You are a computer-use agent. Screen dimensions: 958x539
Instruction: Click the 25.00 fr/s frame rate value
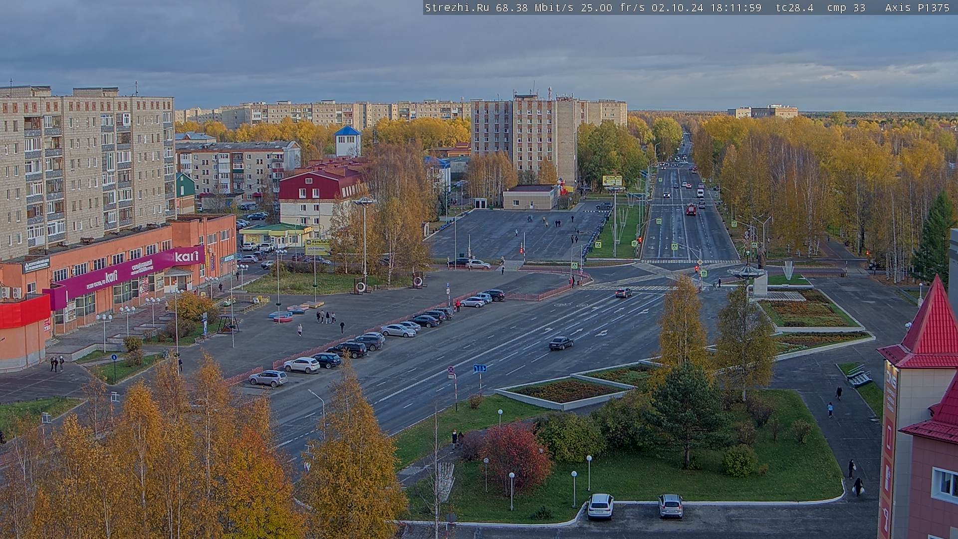pyautogui.click(x=613, y=7)
